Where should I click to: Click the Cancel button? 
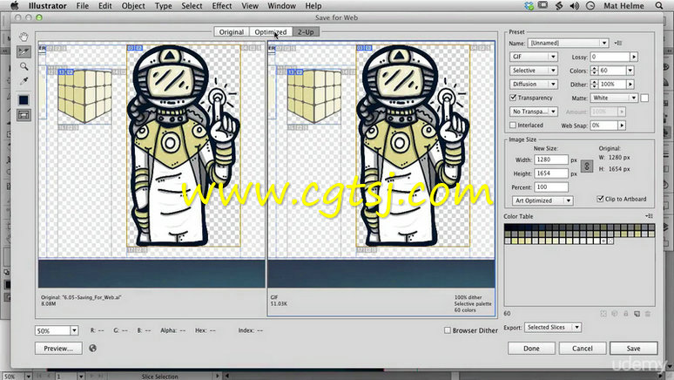(x=583, y=348)
